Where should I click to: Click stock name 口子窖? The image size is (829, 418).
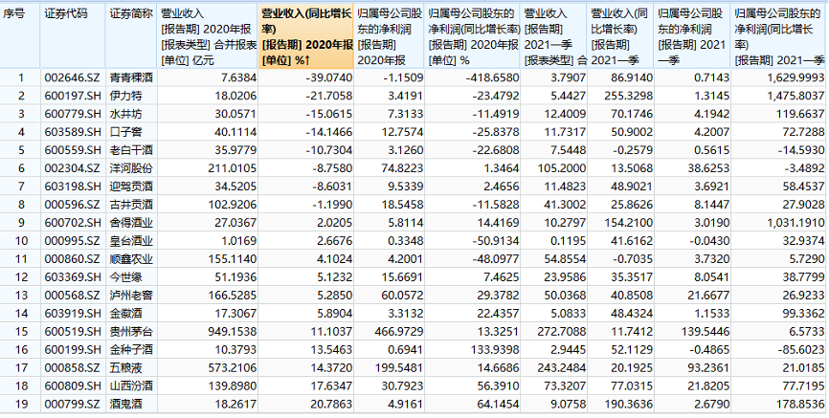tap(125, 130)
